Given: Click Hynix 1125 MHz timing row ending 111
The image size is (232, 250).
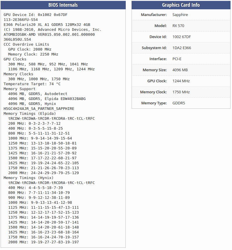Looking at the screenshot, I should coord(43,208).
